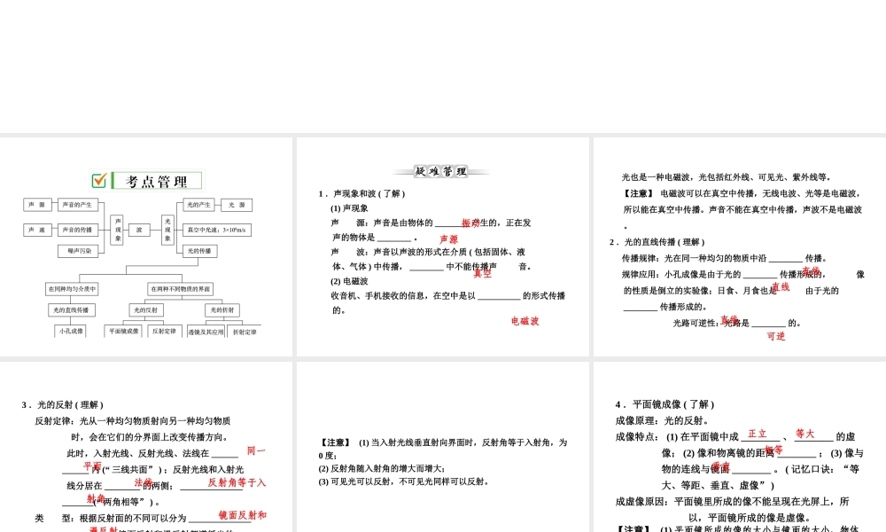The height and width of the screenshot is (532, 886).
Task: Select the central 波 box
Action: (139, 230)
